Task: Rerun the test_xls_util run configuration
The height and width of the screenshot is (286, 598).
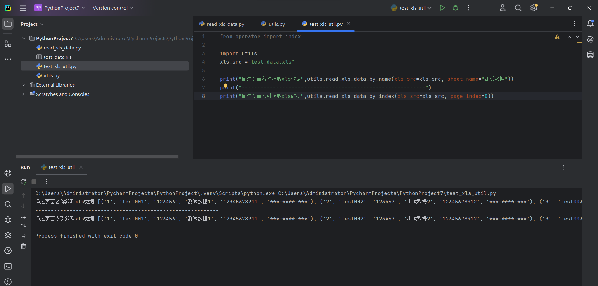Action: (23, 182)
